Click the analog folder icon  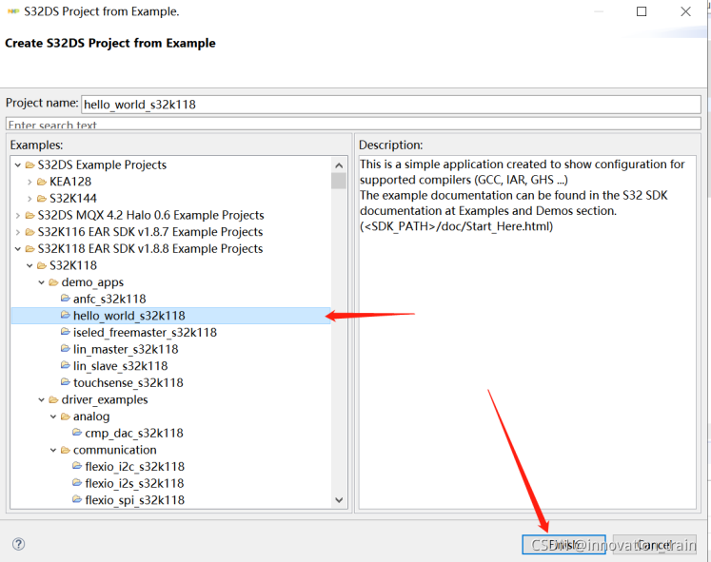pos(66,417)
